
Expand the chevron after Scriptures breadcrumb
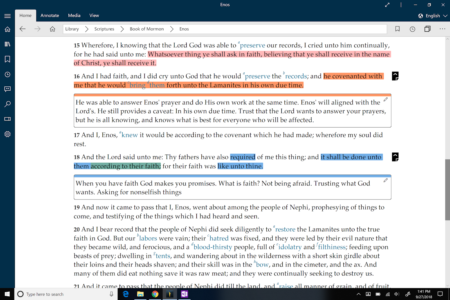click(x=122, y=29)
